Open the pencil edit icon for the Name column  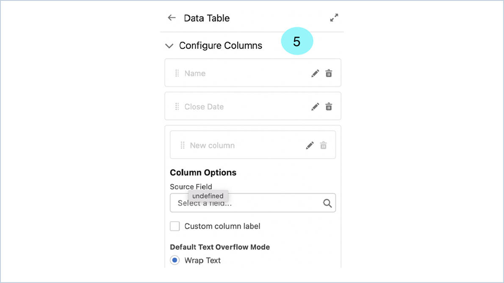coord(315,73)
